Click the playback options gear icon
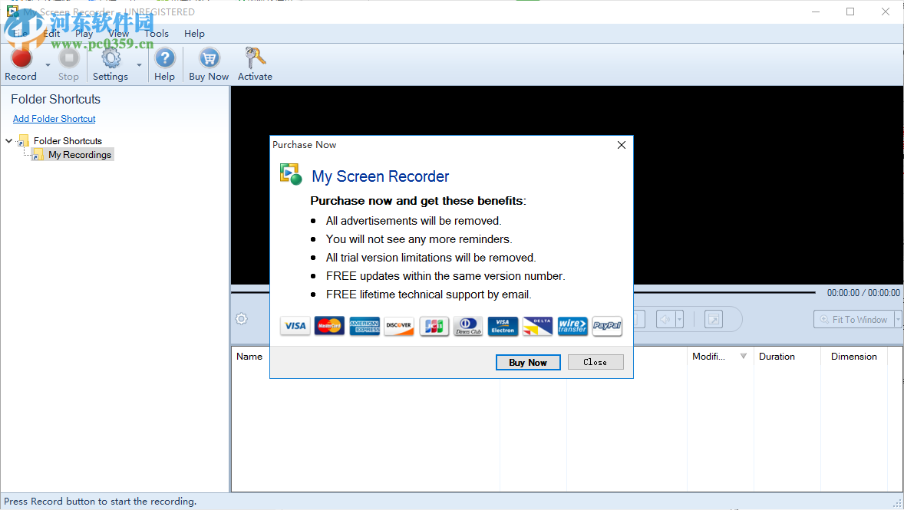The height and width of the screenshot is (510, 904). click(x=241, y=318)
